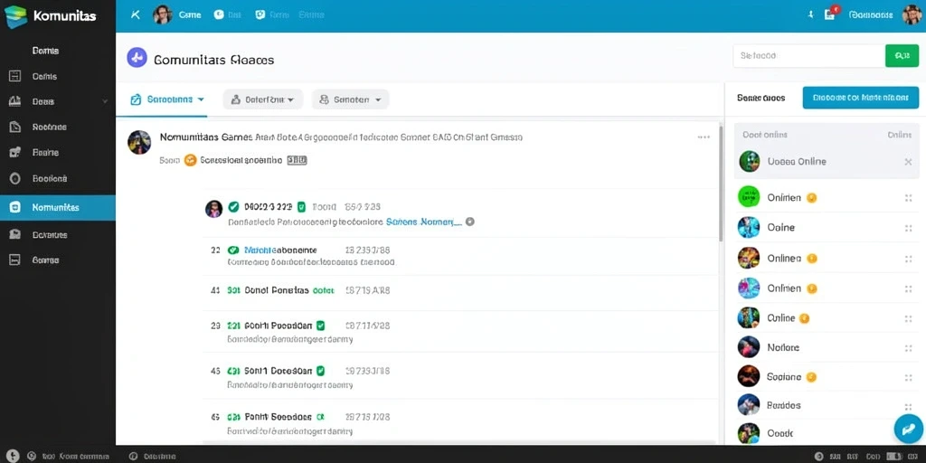The height and width of the screenshot is (463, 926).
Task: Toggle the green check after row 45 title
Action: (x=321, y=371)
